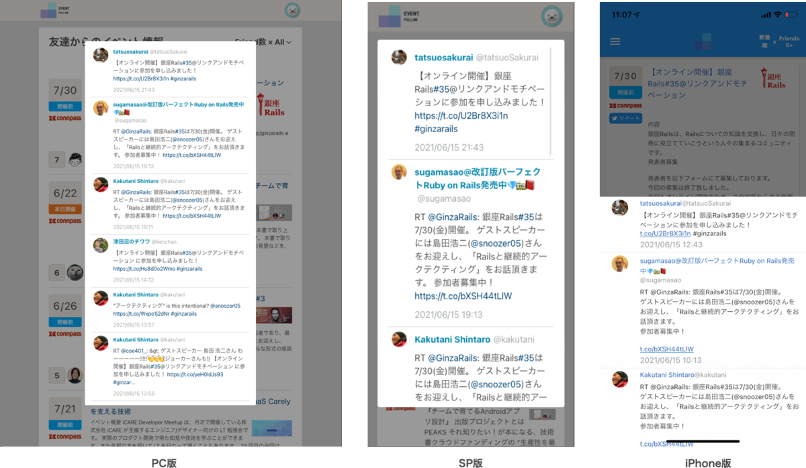Image resolution: width=806 pixels, height=468 pixels.
Task: Open 津田沼のチワワ name link in PC版 popup
Action: [131, 241]
